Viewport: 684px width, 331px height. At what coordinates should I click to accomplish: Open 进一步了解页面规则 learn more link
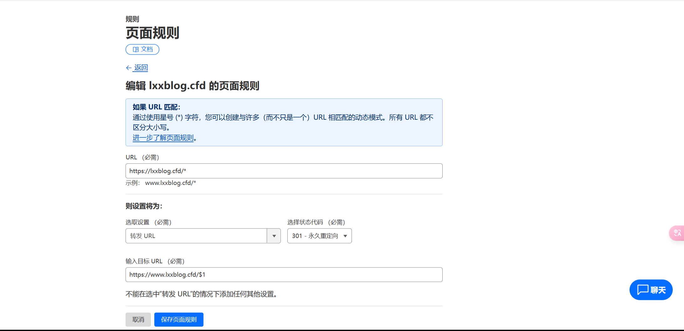[x=163, y=138]
